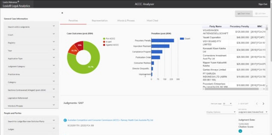Click the dark red 10% donut segment
272x135 pixels.
80,45
